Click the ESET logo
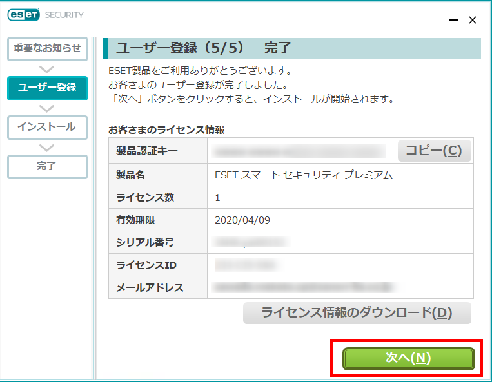Screen dimensions: 492x382 click(x=24, y=15)
